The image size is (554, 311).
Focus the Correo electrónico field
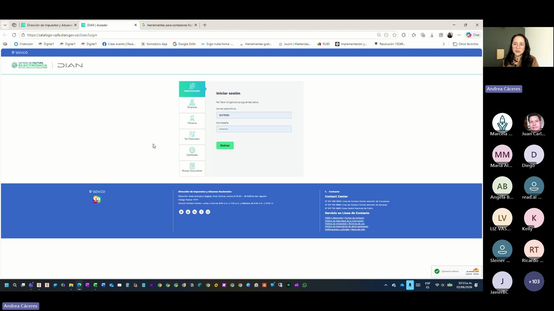(254, 115)
